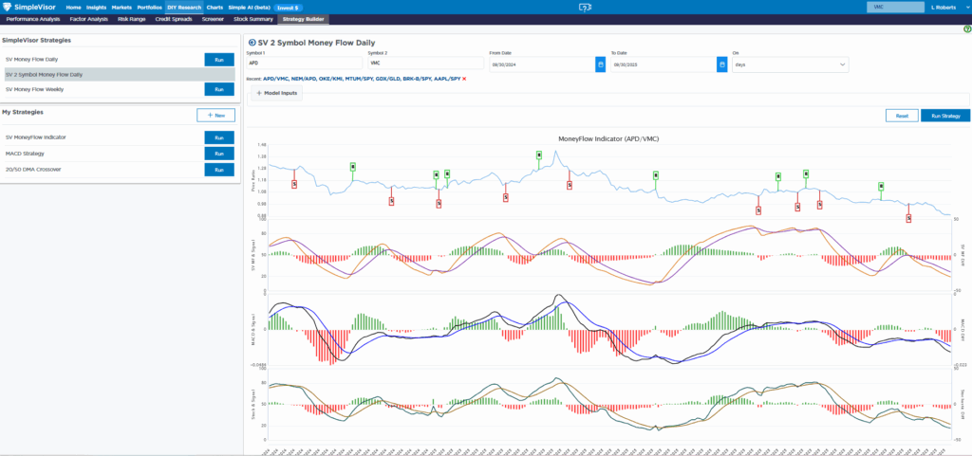Switch to the Factor Analysis tab
Viewport: 972px width, 456px height.
tap(89, 19)
